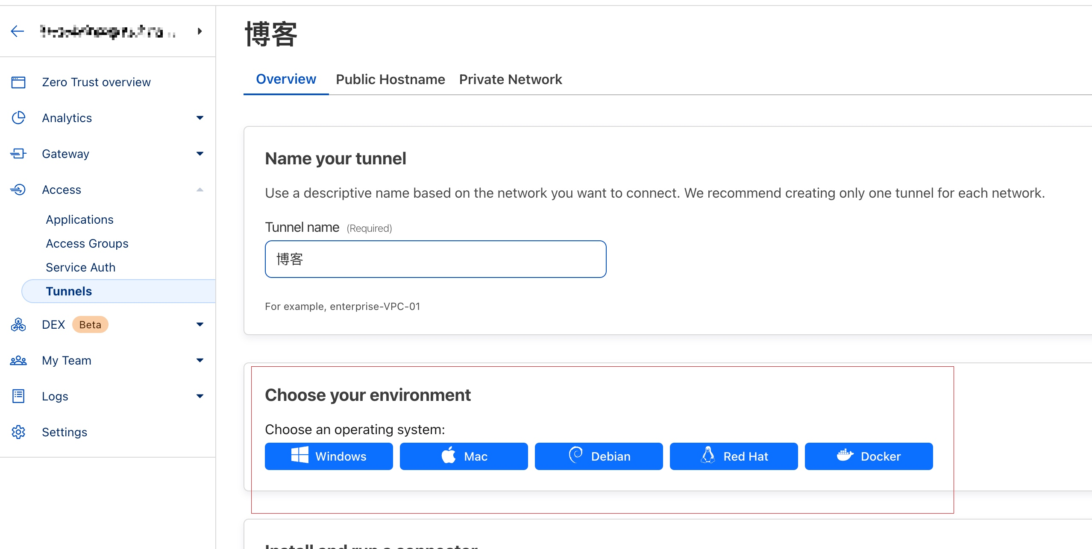This screenshot has height=549, width=1092.
Task: Click the My Team sidebar icon
Action: point(19,361)
